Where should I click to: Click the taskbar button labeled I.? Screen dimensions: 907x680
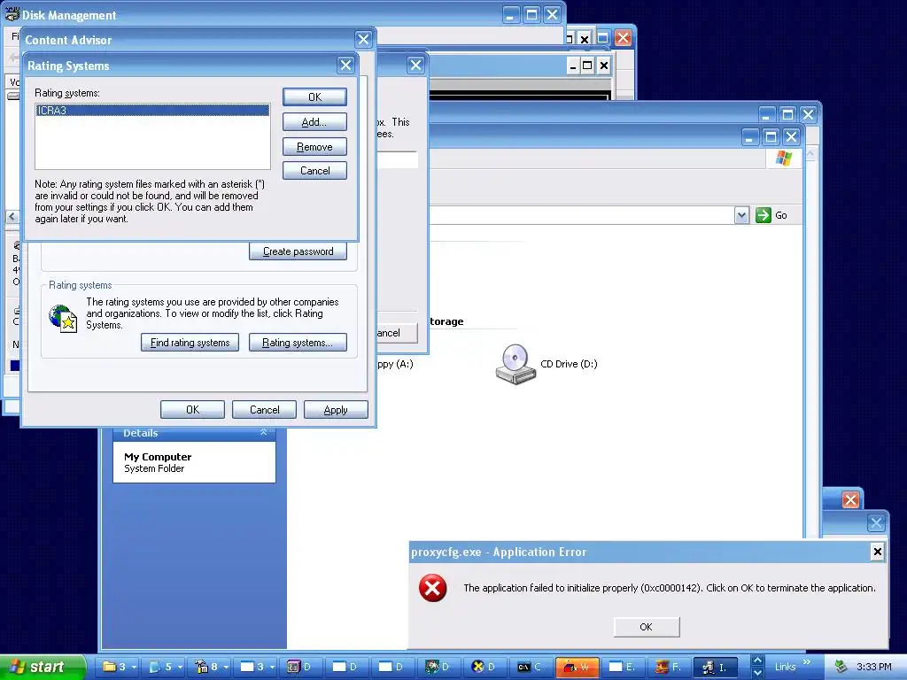pyautogui.click(x=715, y=667)
